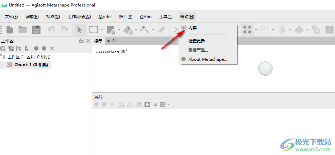The width and height of the screenshot is (335, 155).
Task: Add a marker with the flag icon
Action: [x=19, y=48]
